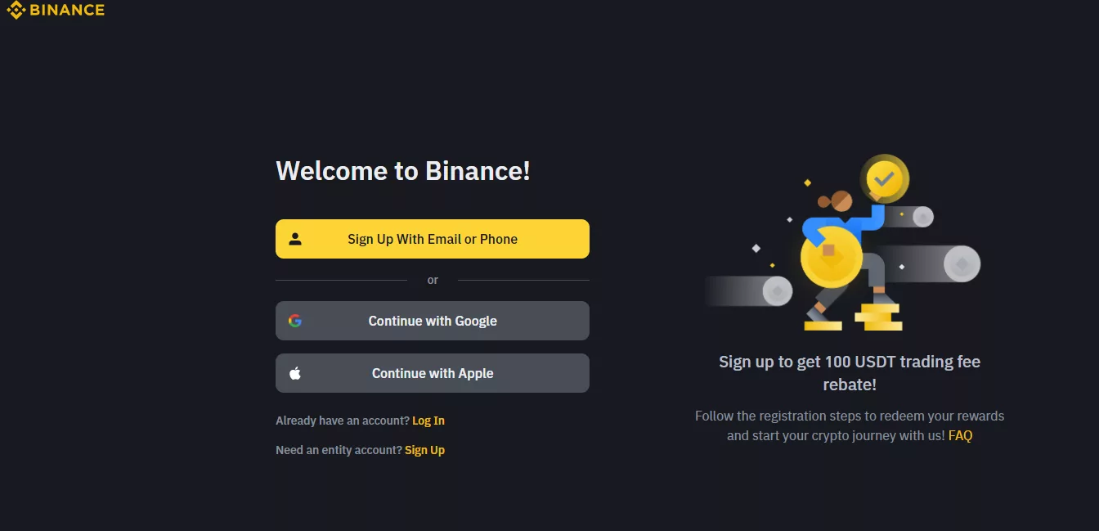Click the Binance diamond logo icon

pos(16,11)
